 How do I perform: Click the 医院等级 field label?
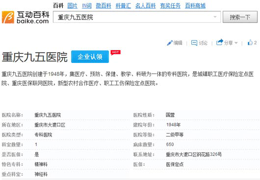tap(144, 135)
